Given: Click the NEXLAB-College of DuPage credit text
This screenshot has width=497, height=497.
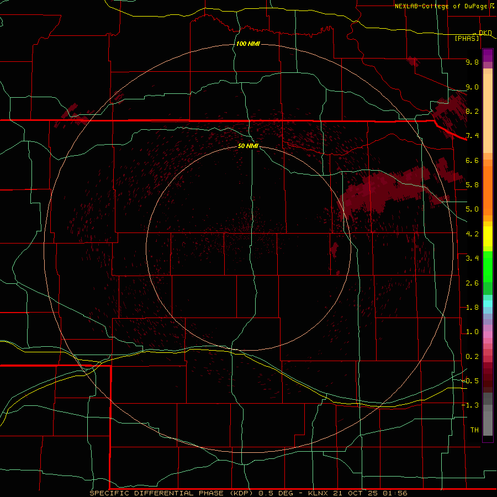Looking at the screenshot, I should (441, 6).
